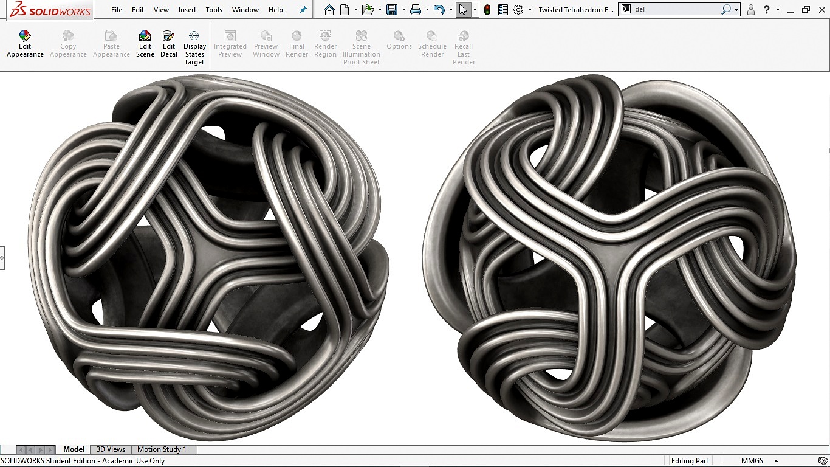
Task: Open the Options gear icon
Action: [x=518, y=10]
